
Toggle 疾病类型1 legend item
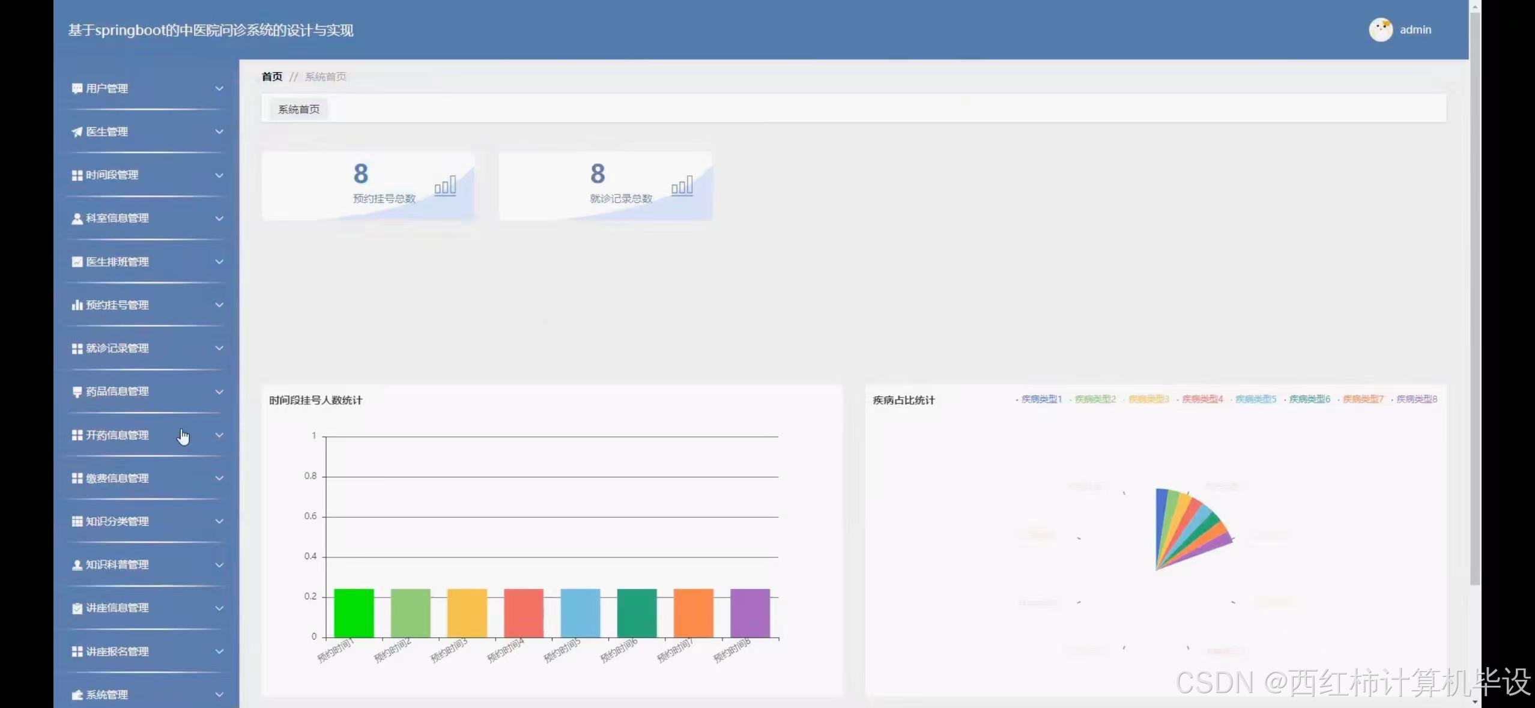1041,399
